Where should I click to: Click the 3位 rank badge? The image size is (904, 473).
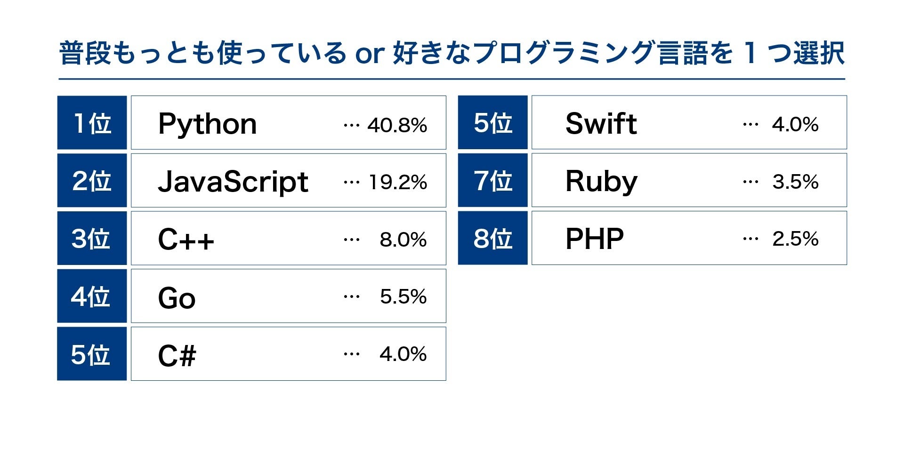(92, 239)
